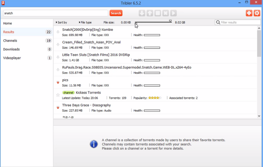Click the blue info icon
This screenshot has height=167, width=263.
tap(94, 144)
